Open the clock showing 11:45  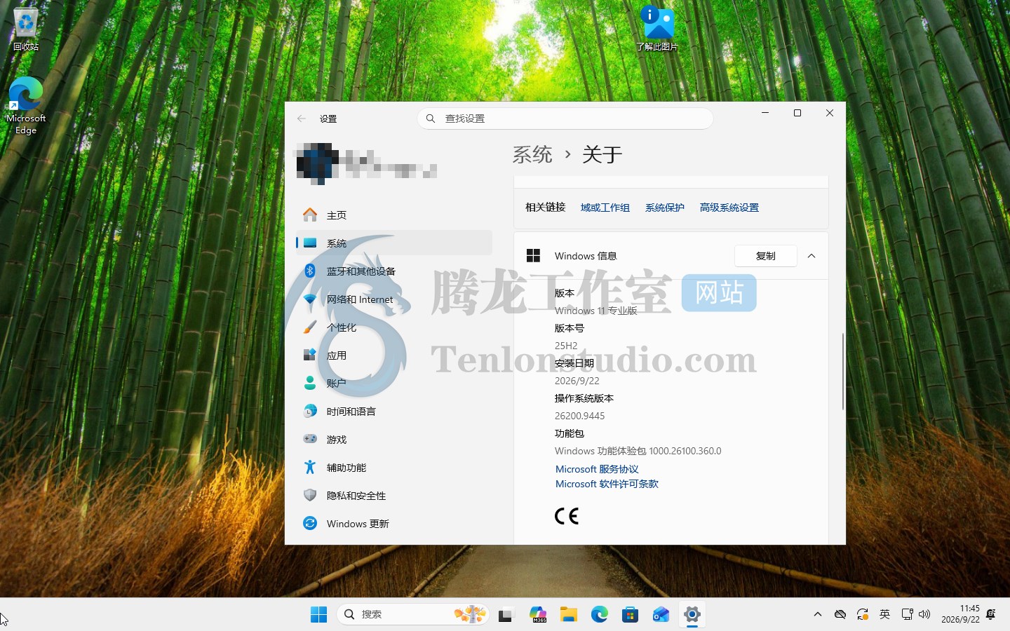point(960,614)
